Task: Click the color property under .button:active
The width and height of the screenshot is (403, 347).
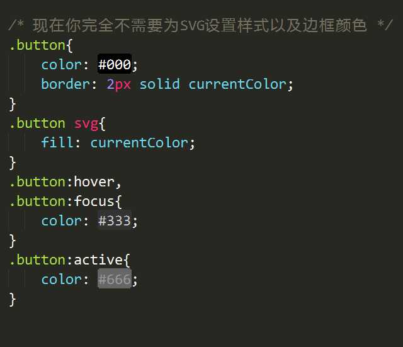Action: click(x=62, y=280)
